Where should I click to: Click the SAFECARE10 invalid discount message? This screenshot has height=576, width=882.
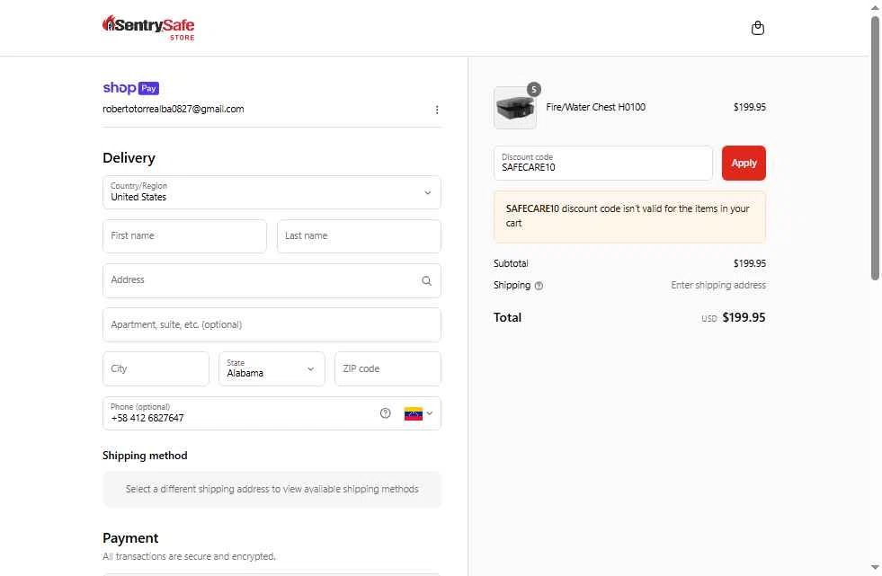point(629,217)
